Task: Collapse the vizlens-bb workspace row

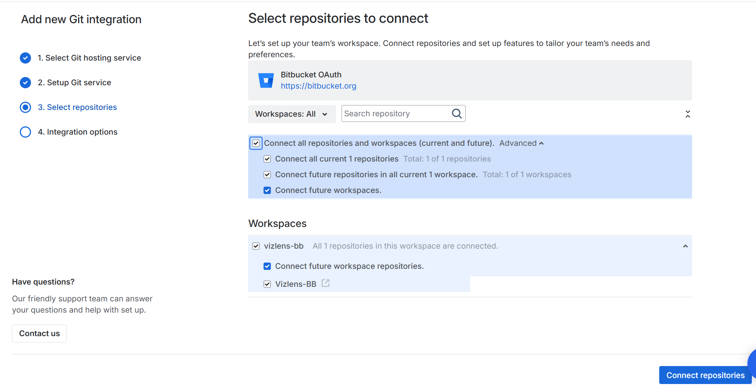Action: (685, 246)
